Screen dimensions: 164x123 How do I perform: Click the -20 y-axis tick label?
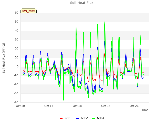[x=16, y=84]
